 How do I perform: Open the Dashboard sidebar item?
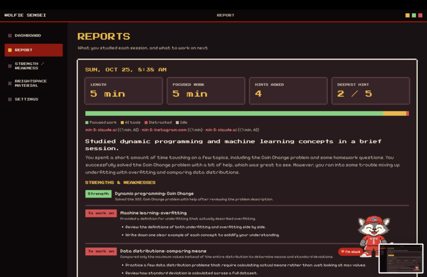click(33, 35)
